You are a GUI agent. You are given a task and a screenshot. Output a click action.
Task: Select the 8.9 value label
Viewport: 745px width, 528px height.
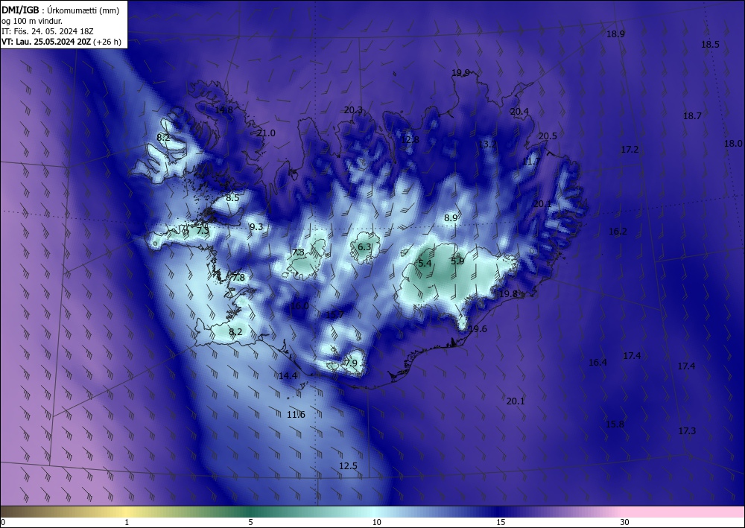pyautogui.click(x=451, y=218)
